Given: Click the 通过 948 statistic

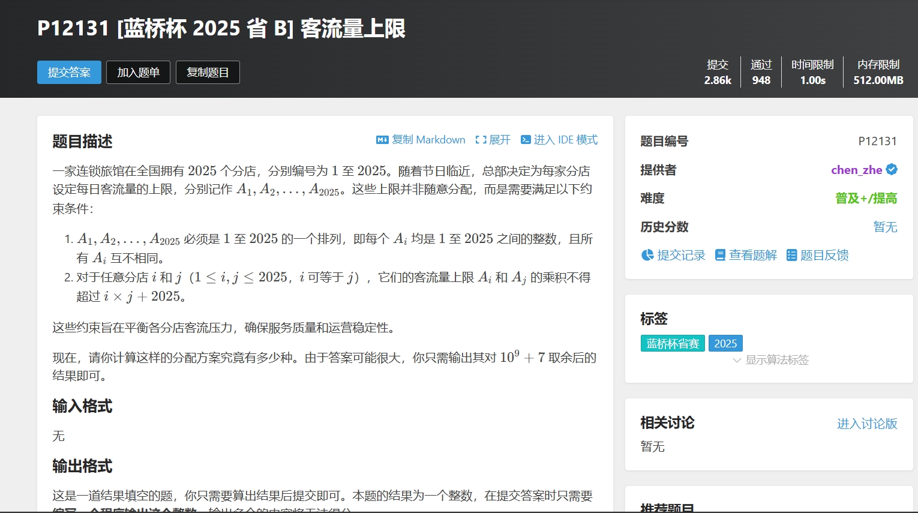Looking at the screenshot, I should [761, 72].
